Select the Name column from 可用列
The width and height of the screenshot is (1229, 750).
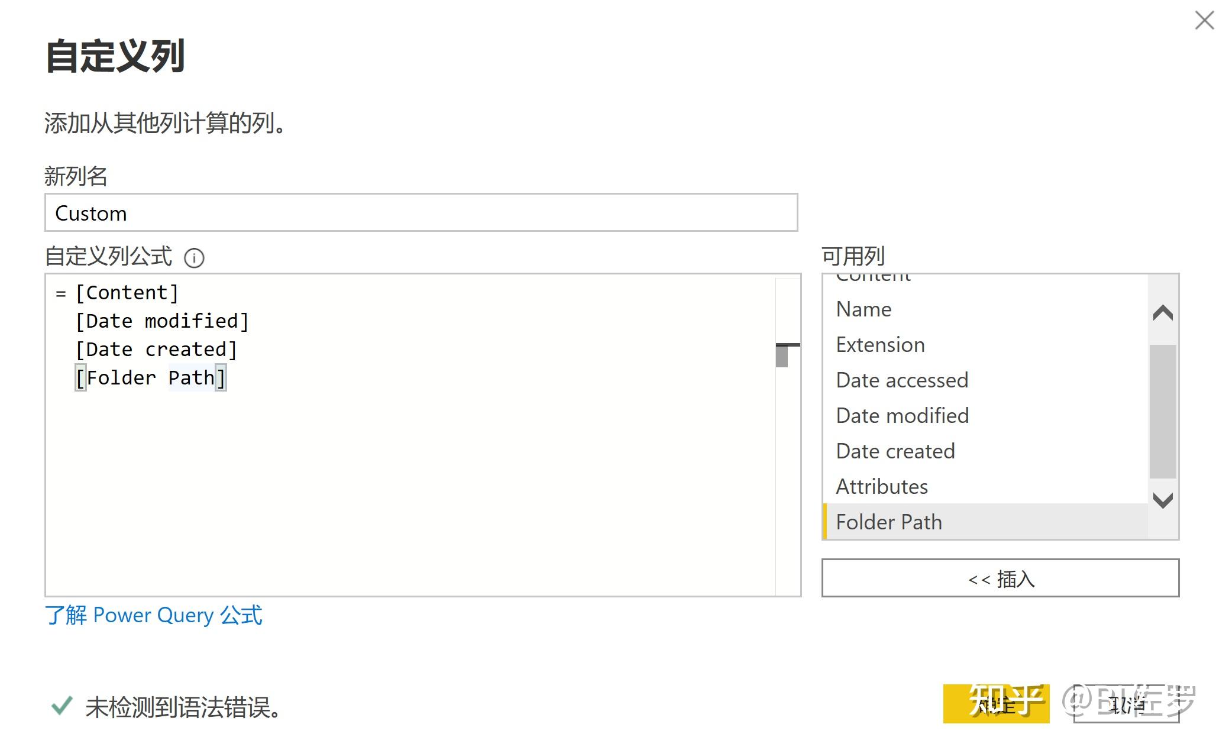point(863,309)
